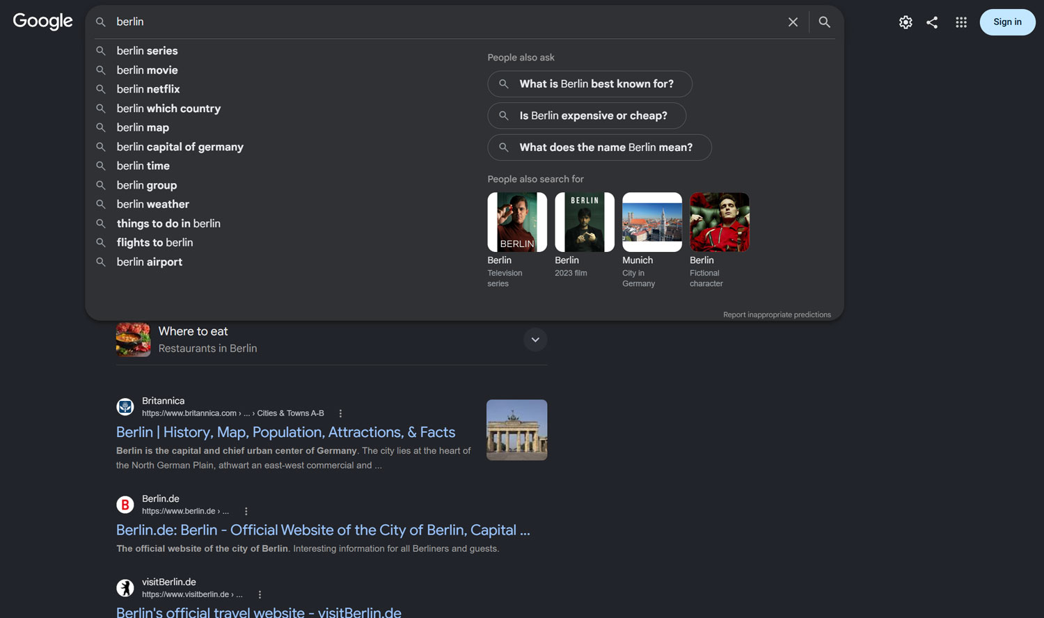1044x618 pixels.
Task: Click the Sign in button
Action: click(1007, 22)
